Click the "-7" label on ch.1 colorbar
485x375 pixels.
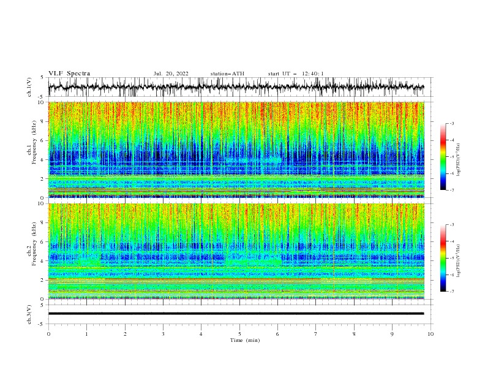pos(452,190)
